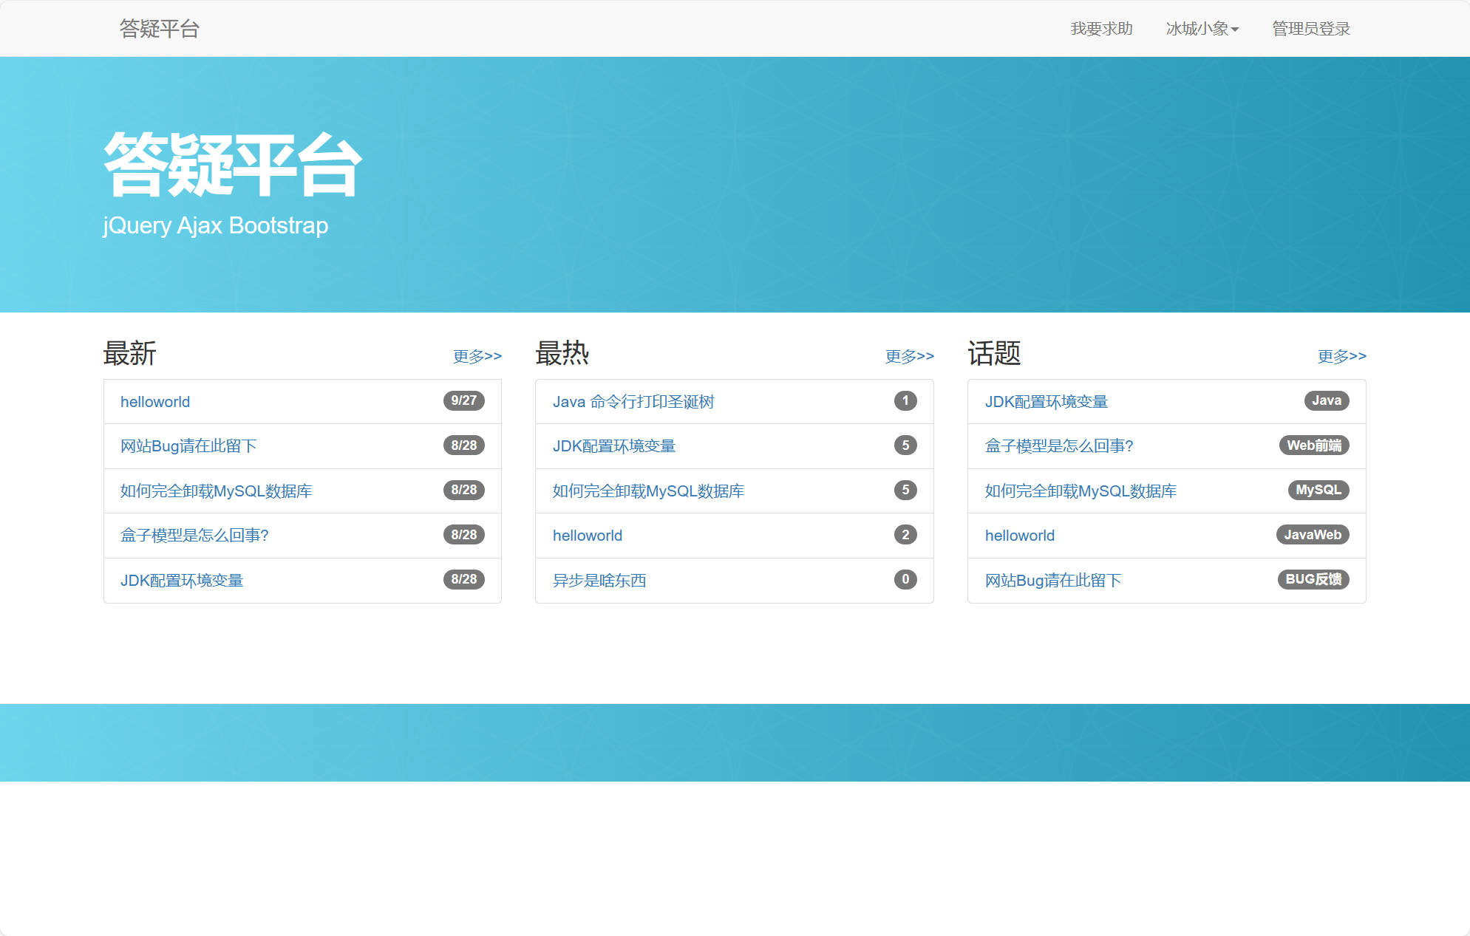The width and height of the screenshot is (1470, 936).
Task: Click 管理员登录 in the navigation bar
Action: coord(1310,29)
